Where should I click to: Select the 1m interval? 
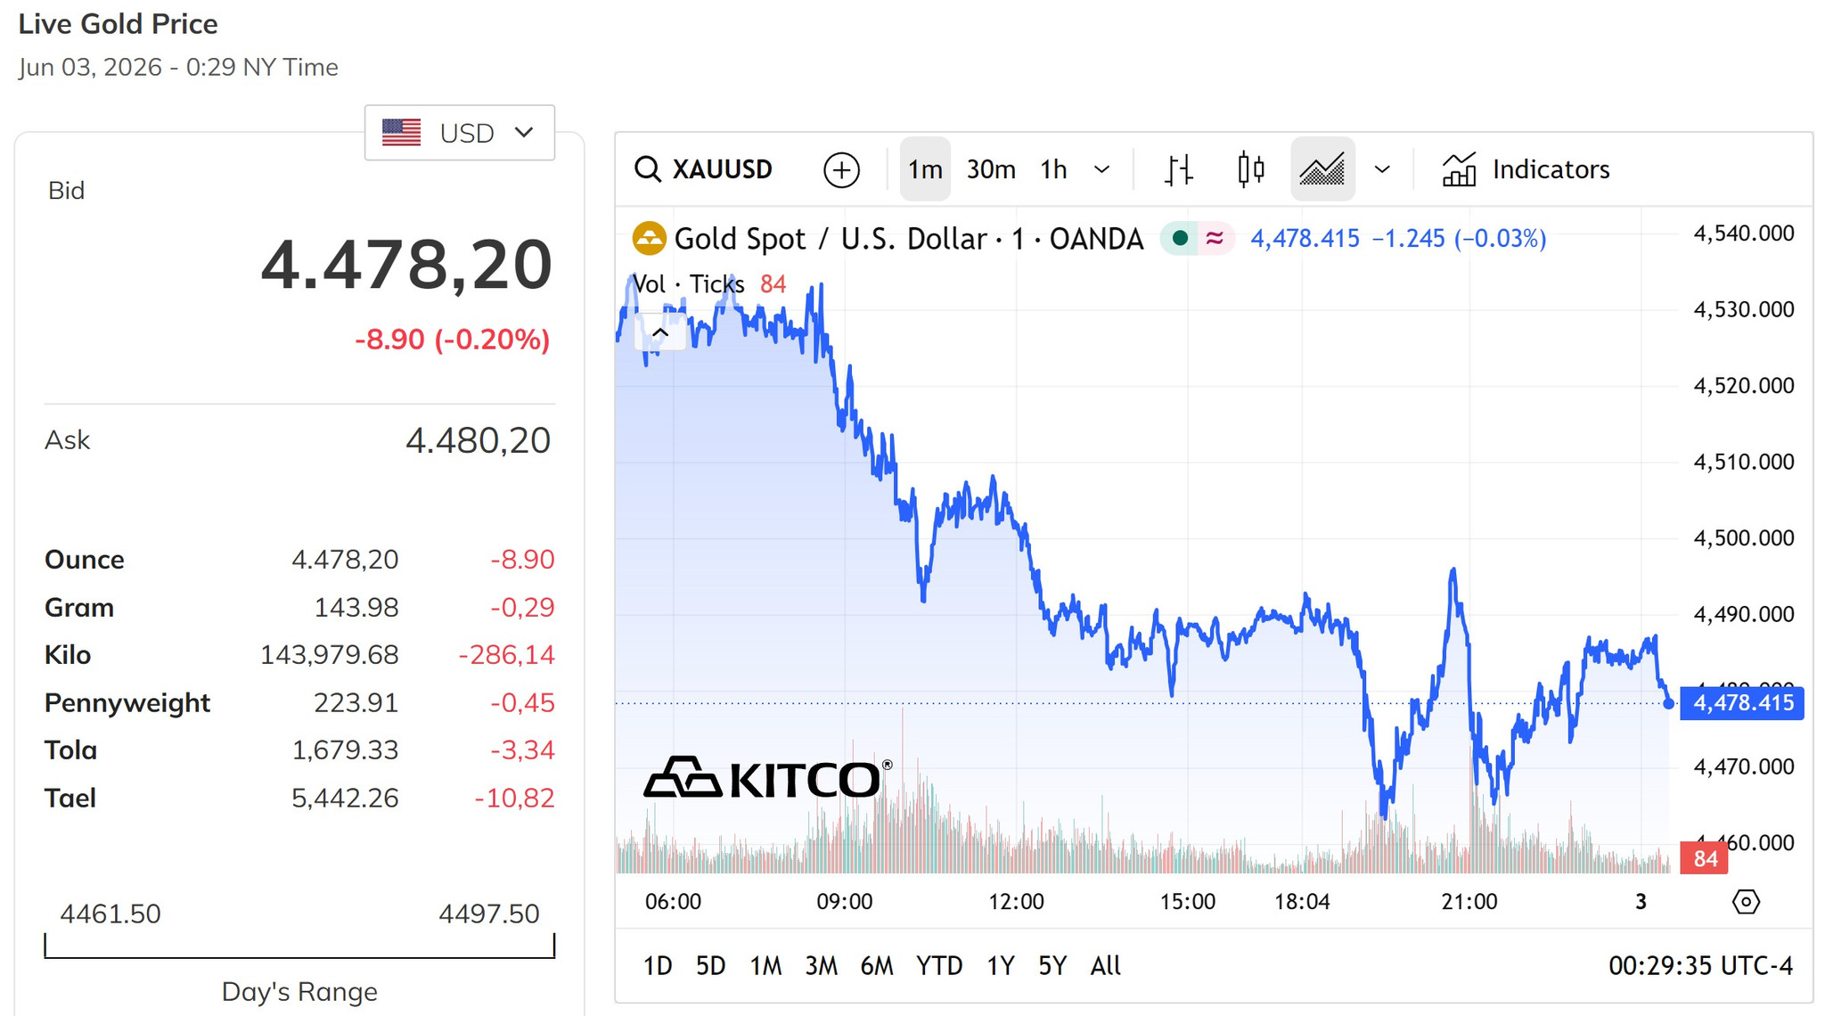coord(925,169)
